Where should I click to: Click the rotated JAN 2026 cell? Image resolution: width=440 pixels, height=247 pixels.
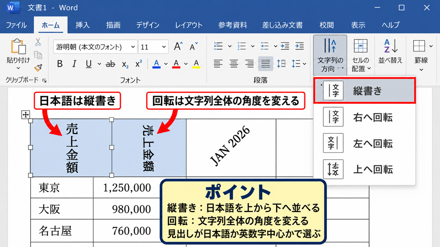point(231,148)
